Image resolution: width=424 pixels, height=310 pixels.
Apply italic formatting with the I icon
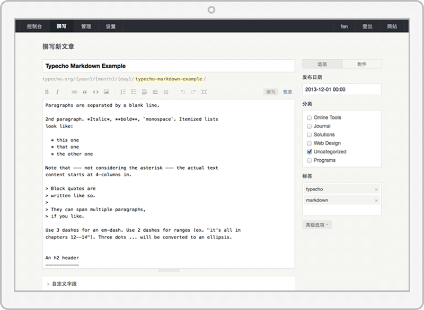[x=57, y=92]
